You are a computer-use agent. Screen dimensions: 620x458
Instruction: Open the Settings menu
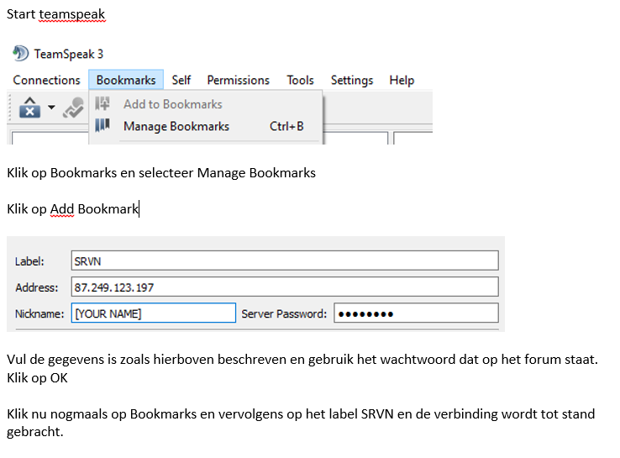coord(351,81)
